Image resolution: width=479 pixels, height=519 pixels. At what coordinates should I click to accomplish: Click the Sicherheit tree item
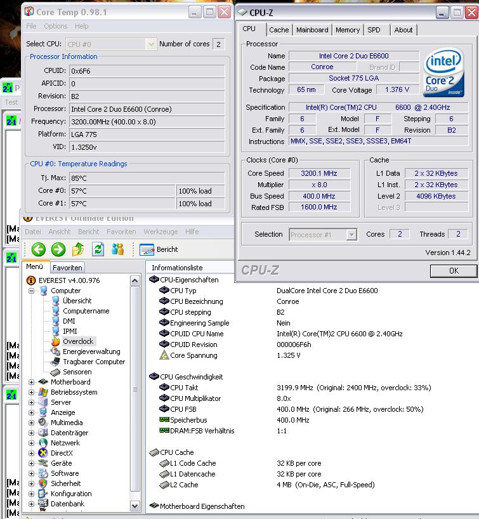(65, 483)
